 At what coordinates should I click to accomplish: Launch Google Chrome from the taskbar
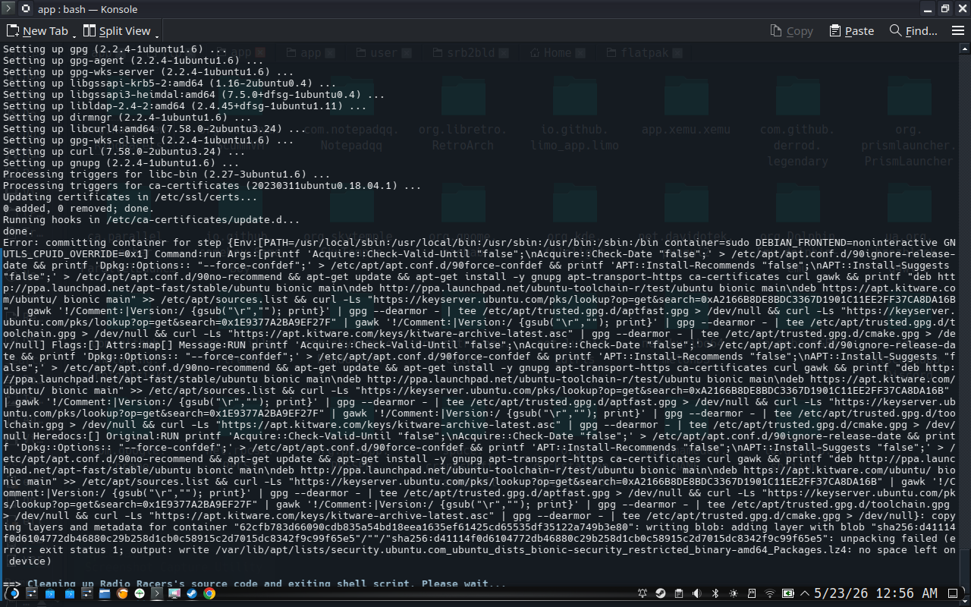(x=209, y=593)
